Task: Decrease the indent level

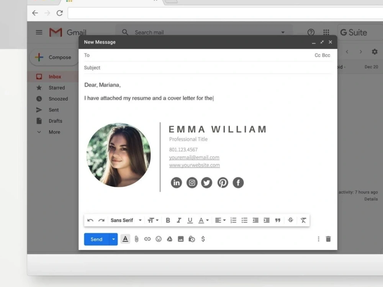Action: (x=255, y=220)
